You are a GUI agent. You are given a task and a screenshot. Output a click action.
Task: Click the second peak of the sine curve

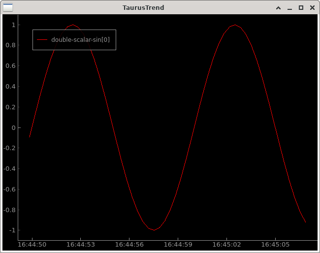pyautogui.click(x=235, y=25)
